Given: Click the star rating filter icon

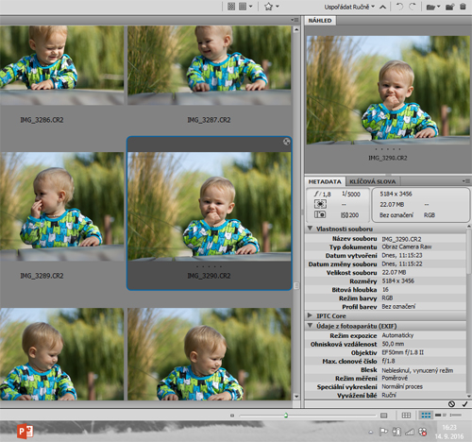Looking at the screenshot, I should tap(268, 7).
